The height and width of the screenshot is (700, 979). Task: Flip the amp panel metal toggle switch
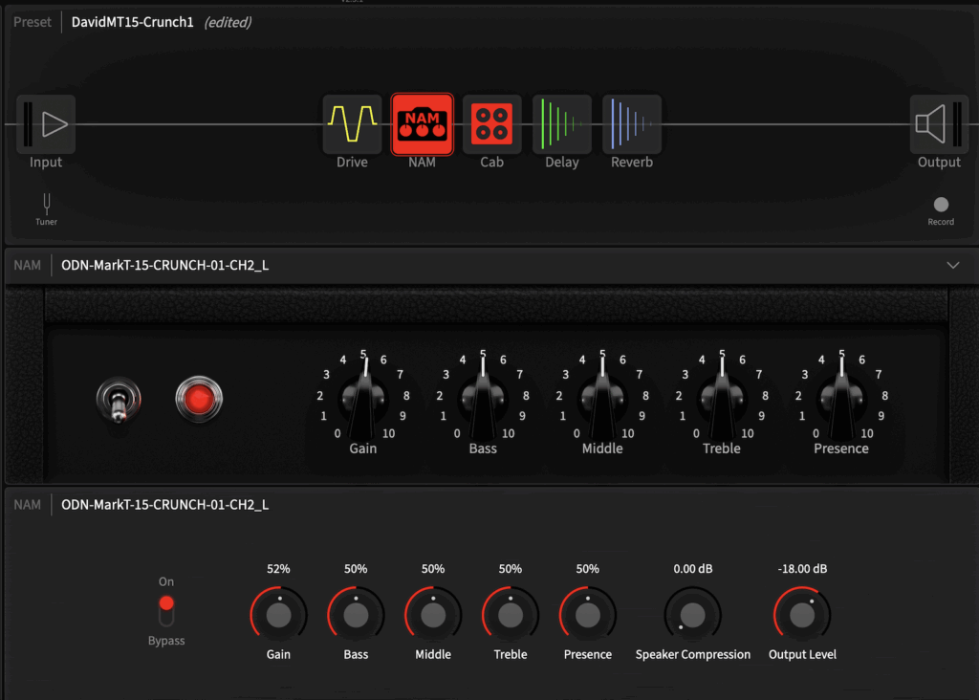point(119,400)
